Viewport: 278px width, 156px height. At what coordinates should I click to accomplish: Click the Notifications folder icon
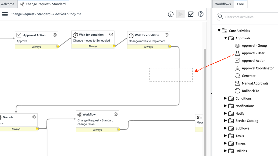pyautogui.click(x=231, y=106)
